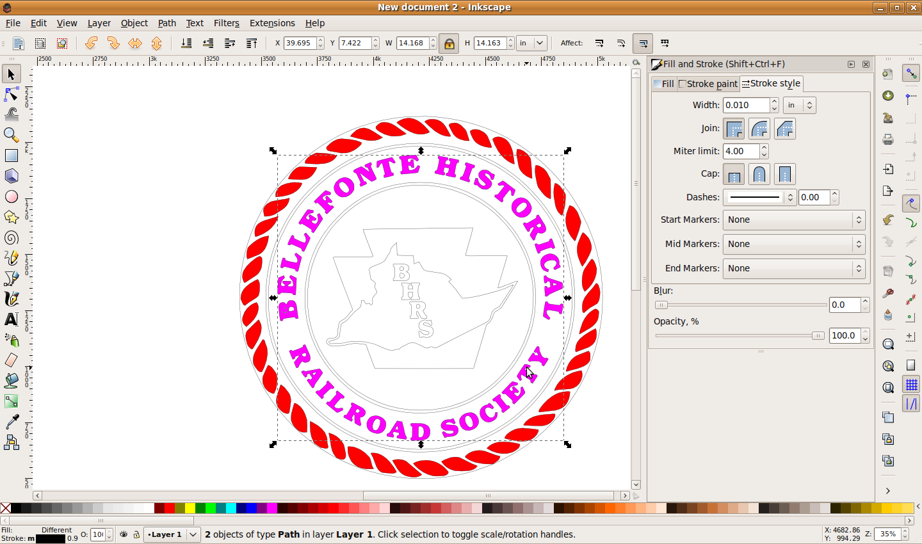
Task: Choose the Rectangle drawing tool
Action: pyautogui.click(x=12, y=156)
